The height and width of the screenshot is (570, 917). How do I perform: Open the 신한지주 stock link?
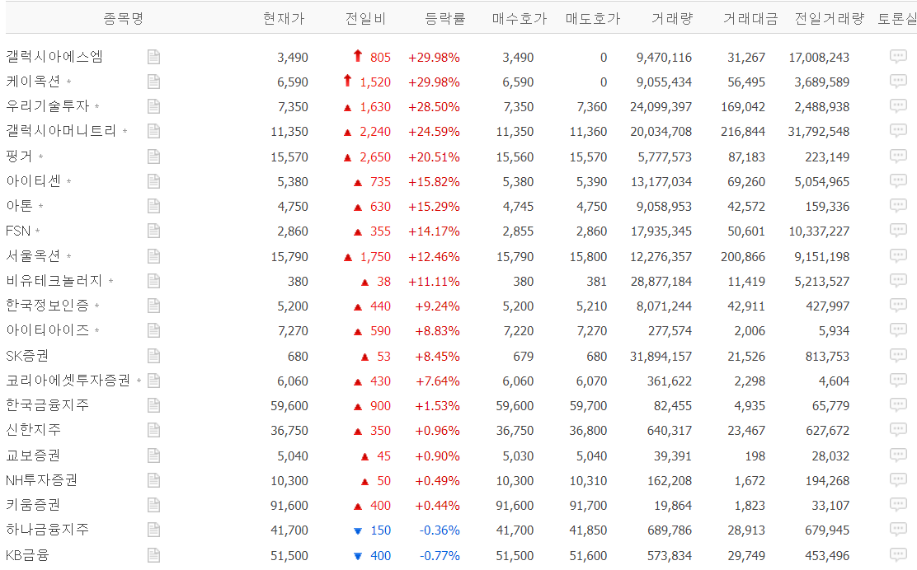[x=33, y=430]
